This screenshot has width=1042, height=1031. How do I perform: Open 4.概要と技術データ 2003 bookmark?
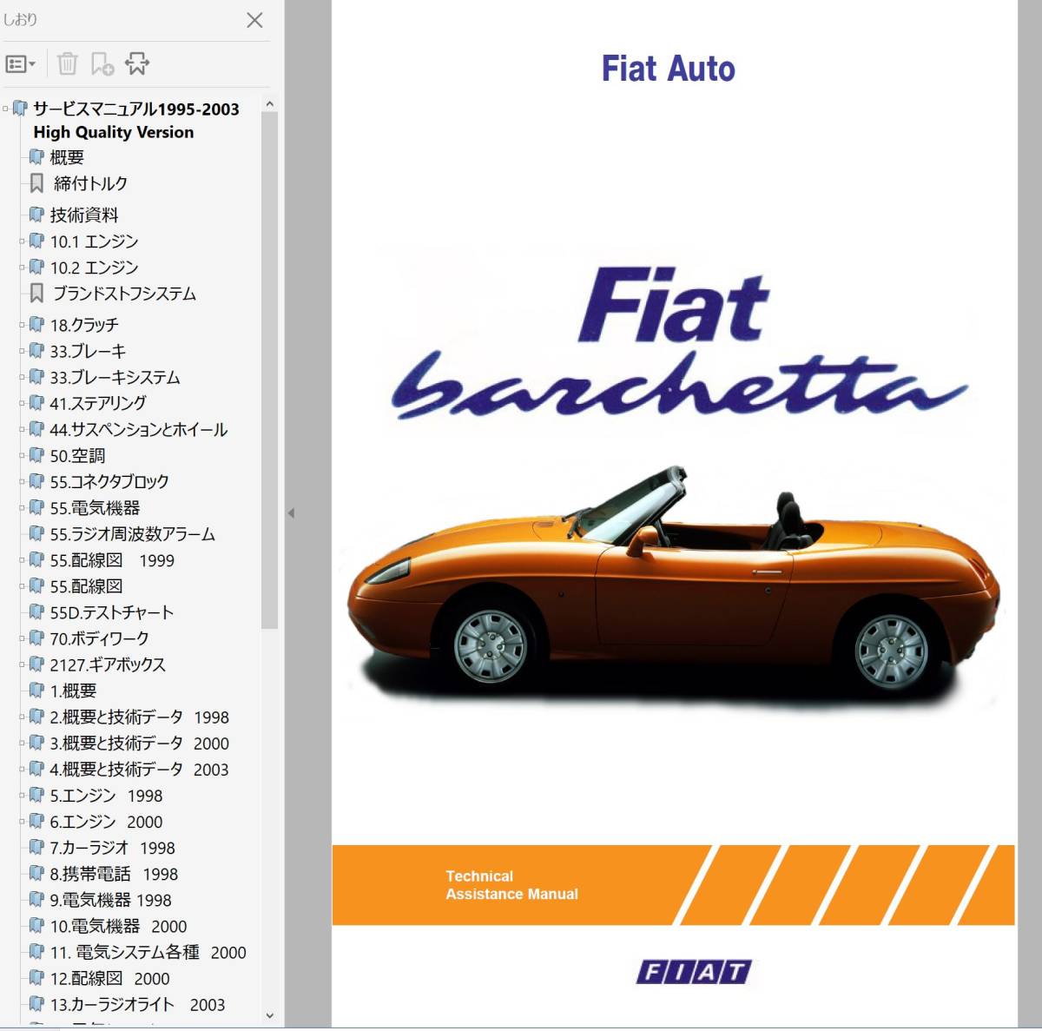click(x=139, y=769)
